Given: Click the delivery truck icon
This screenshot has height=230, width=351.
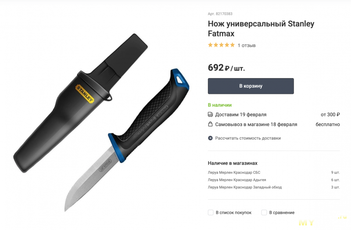Looking at the screenshot, I should click(210, 115).
